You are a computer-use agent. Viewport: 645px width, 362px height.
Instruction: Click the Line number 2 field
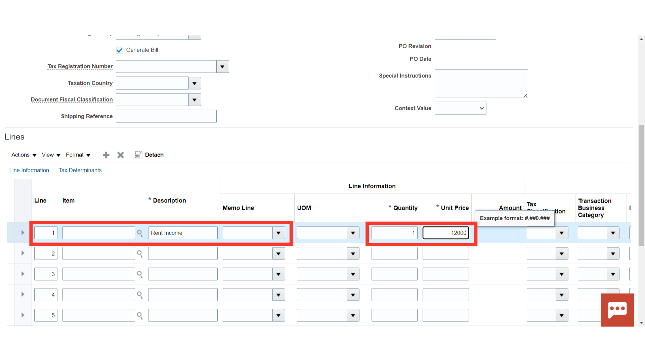[46, 253]
